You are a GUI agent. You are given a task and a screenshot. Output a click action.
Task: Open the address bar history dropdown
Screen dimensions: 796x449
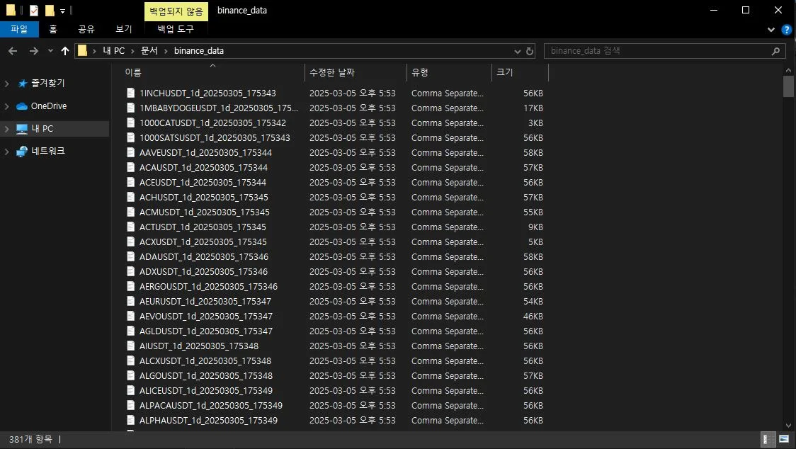coord(517,51)
